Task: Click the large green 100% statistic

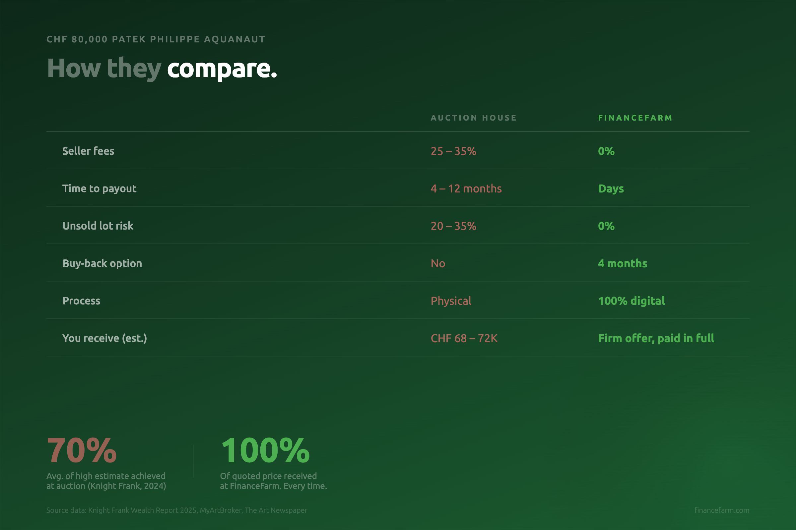Action: [x=265, y=450]
